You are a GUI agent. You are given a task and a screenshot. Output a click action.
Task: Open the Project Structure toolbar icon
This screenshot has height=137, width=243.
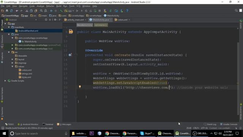pyautogui.click(x=116, y=11)
